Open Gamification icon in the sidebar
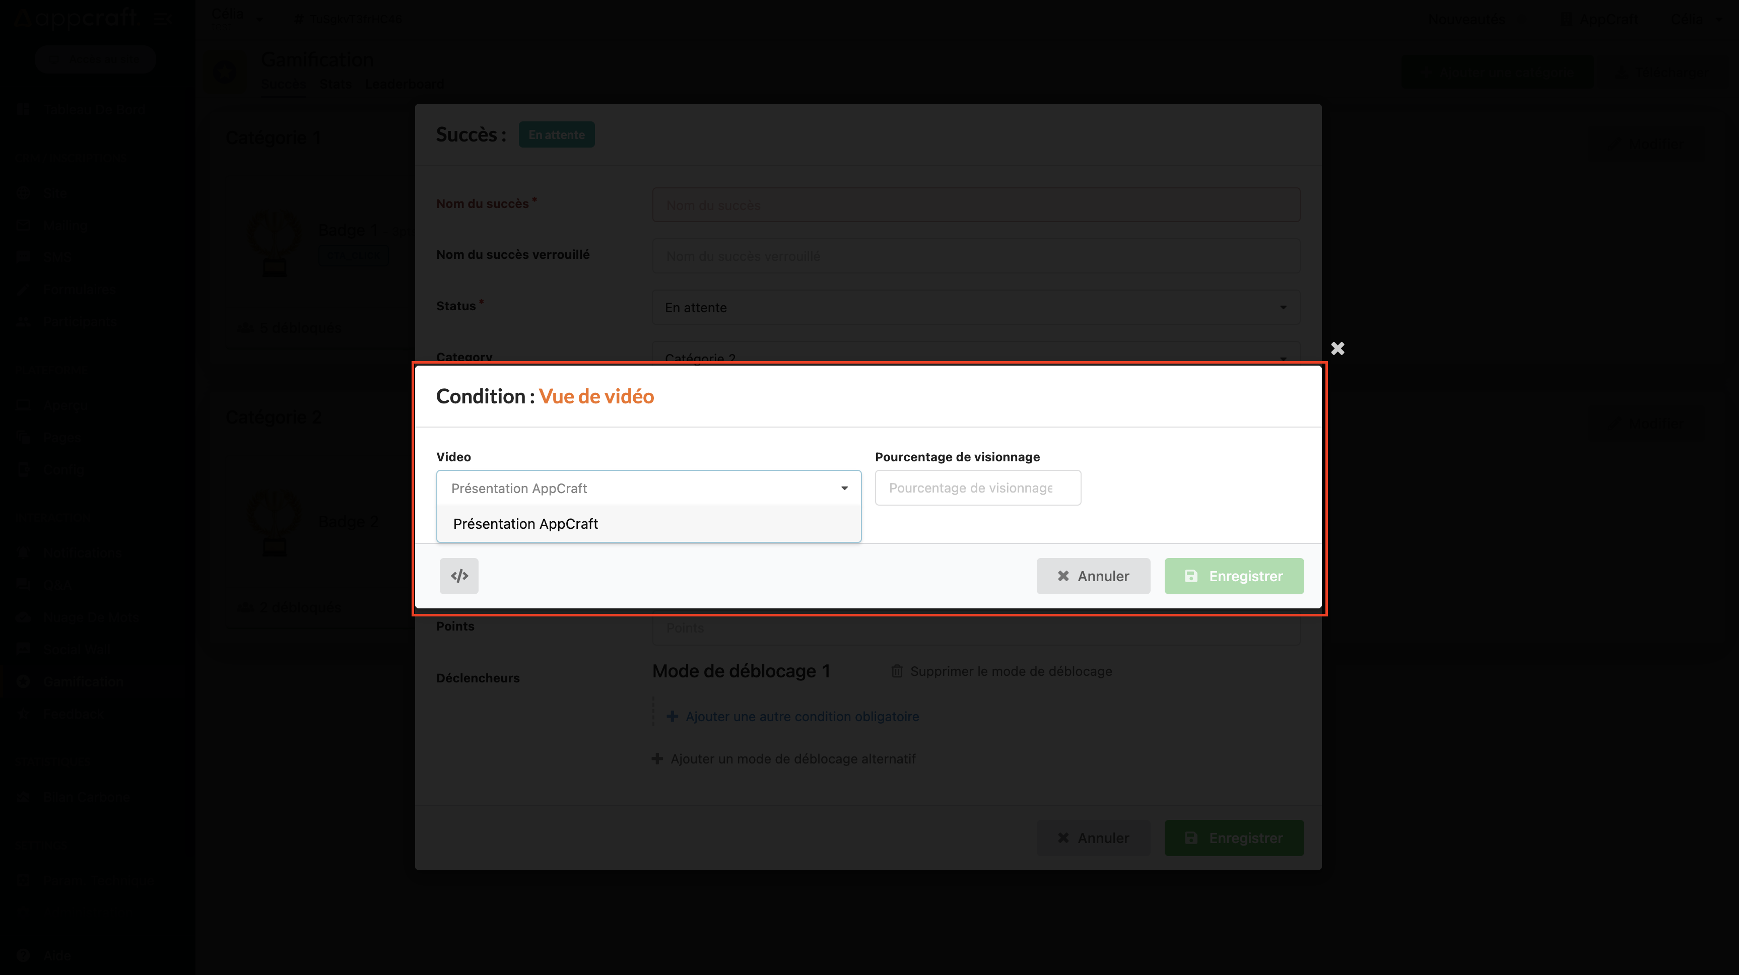Image resolution: width=1739 pixels, height=975 pixels. [x=24, y=681]
